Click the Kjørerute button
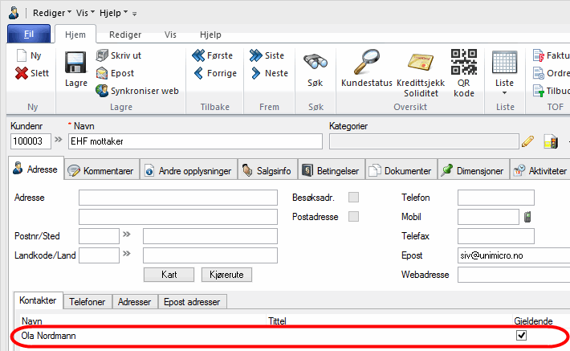The width and height of the screenshot is (570, 351). tap(226, 275)
